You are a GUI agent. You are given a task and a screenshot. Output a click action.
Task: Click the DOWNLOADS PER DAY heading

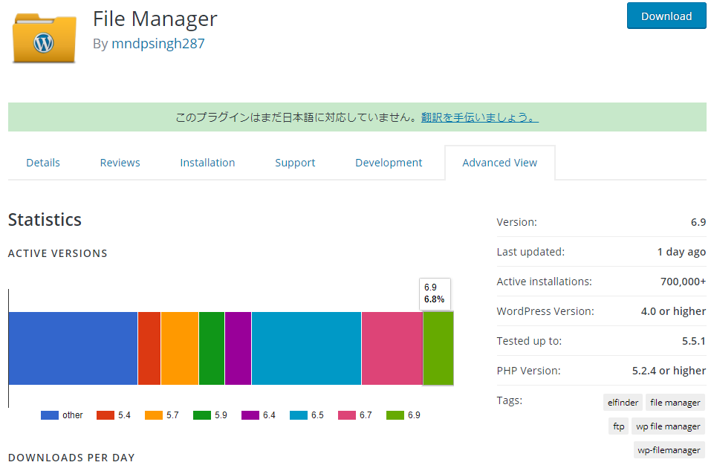pyautogui.click(x=71, y=458)
